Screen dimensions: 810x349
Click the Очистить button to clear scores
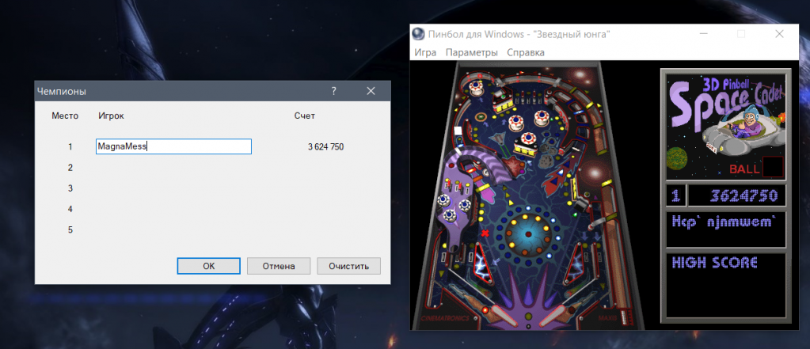point(349,267)
